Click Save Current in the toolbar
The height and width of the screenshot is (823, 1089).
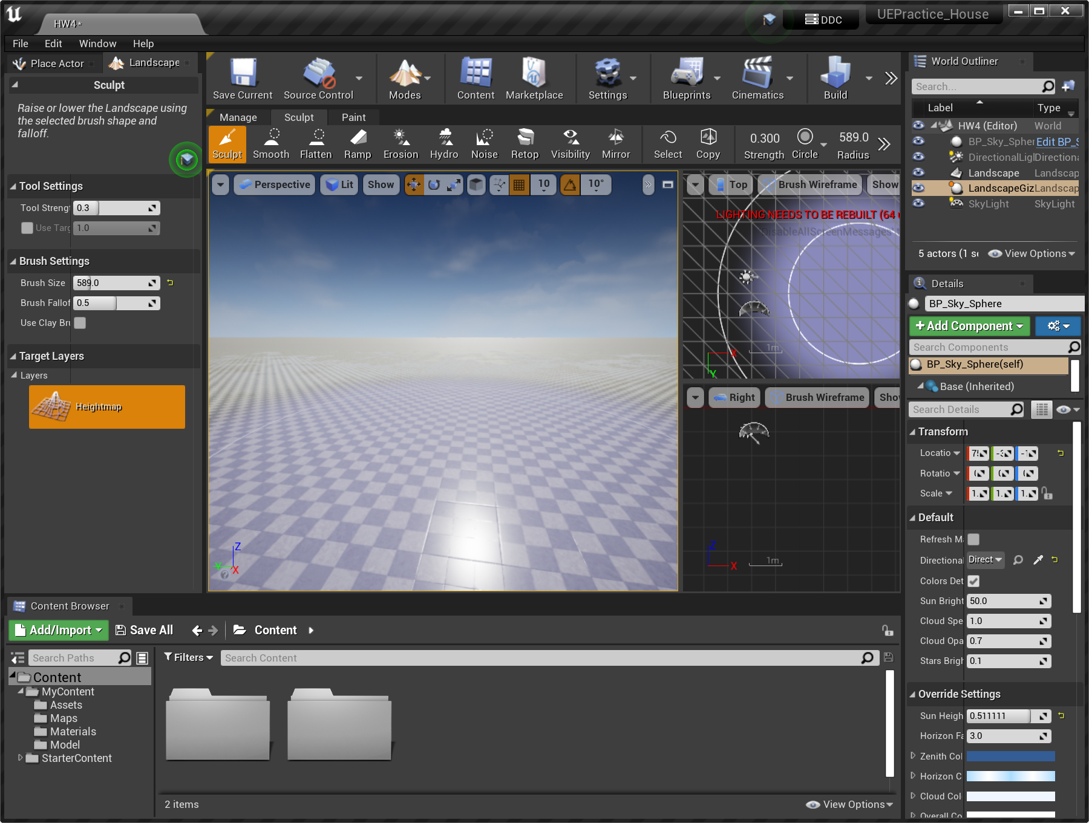(243, 79)
